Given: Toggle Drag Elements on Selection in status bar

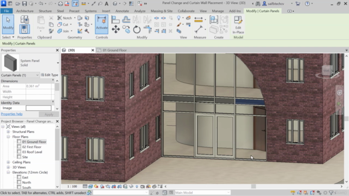Looking at the screenshot, I should pos(319,193).
